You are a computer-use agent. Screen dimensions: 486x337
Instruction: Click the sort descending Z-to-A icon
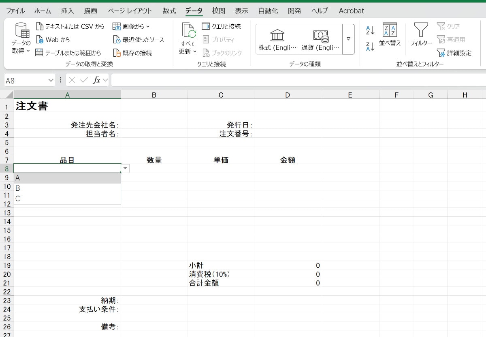coord(370,46)
